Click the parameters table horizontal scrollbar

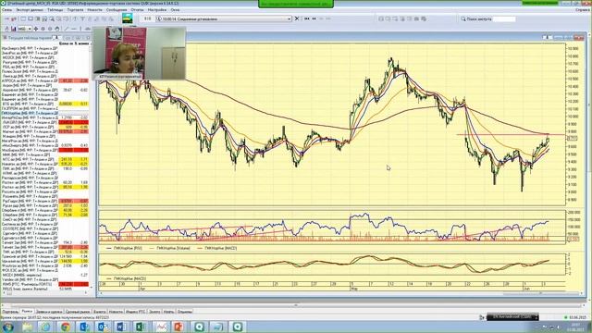[x=45, y=293]
